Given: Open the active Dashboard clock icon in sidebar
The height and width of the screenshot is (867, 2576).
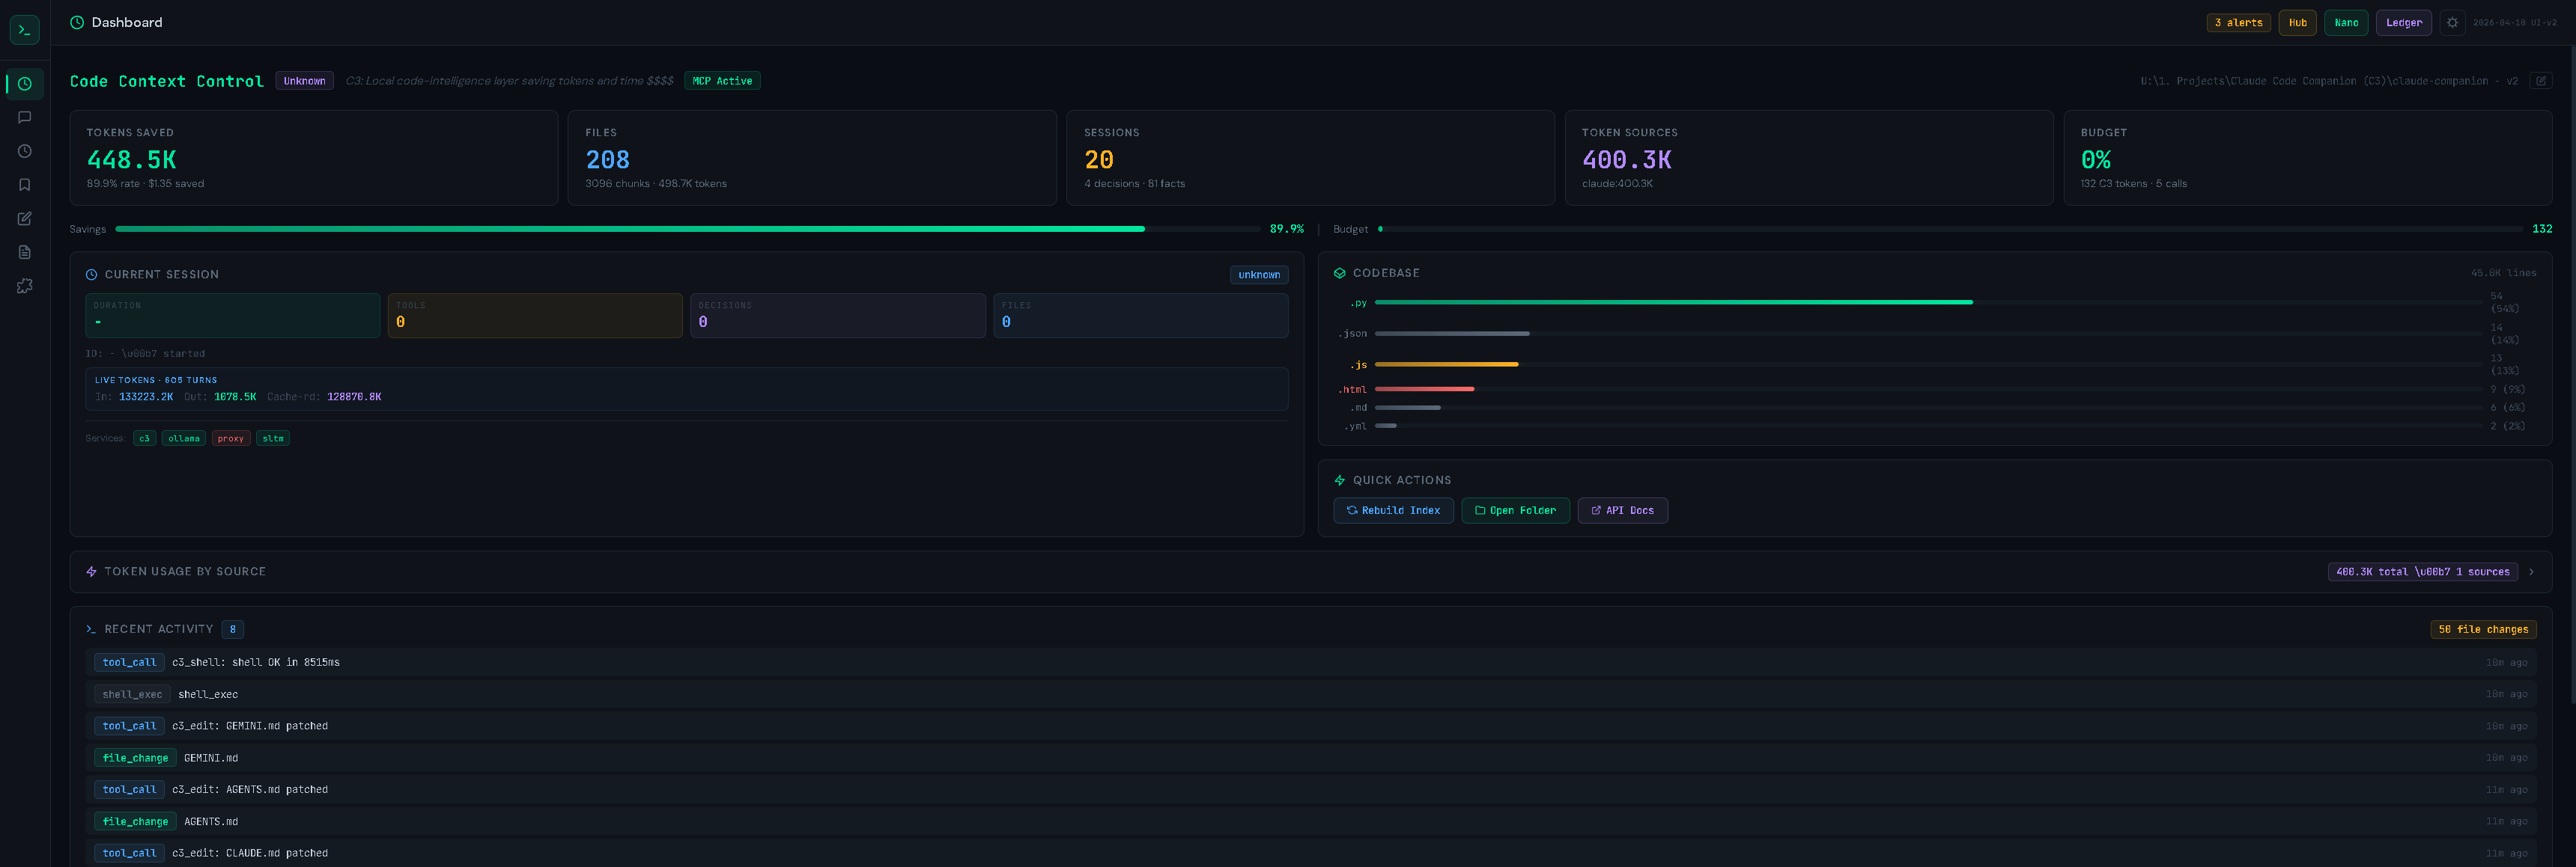Looking at the screenshot, I should (25, 84).
